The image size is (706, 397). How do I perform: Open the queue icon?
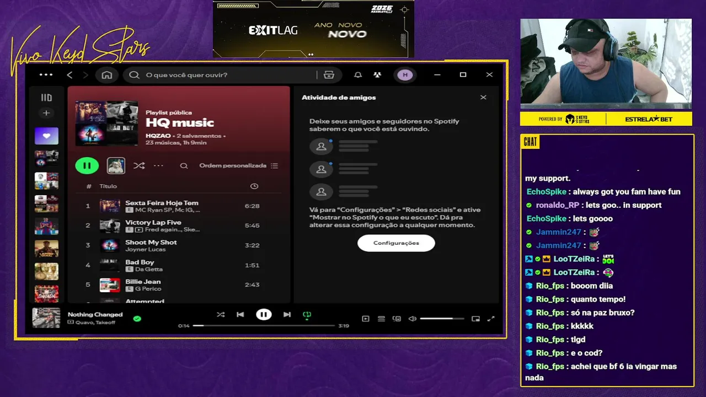click(381, 319)
